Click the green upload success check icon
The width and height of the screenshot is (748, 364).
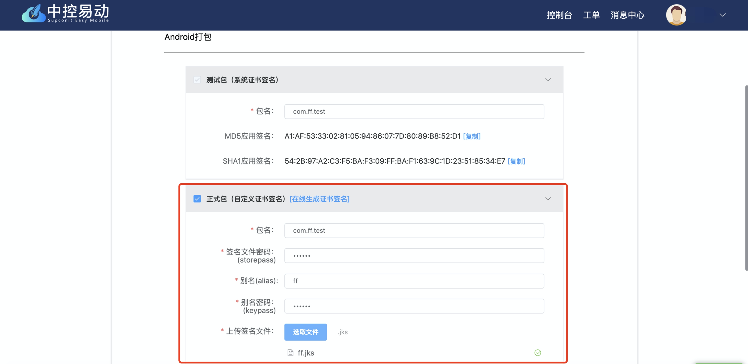[x=537, y=353]
